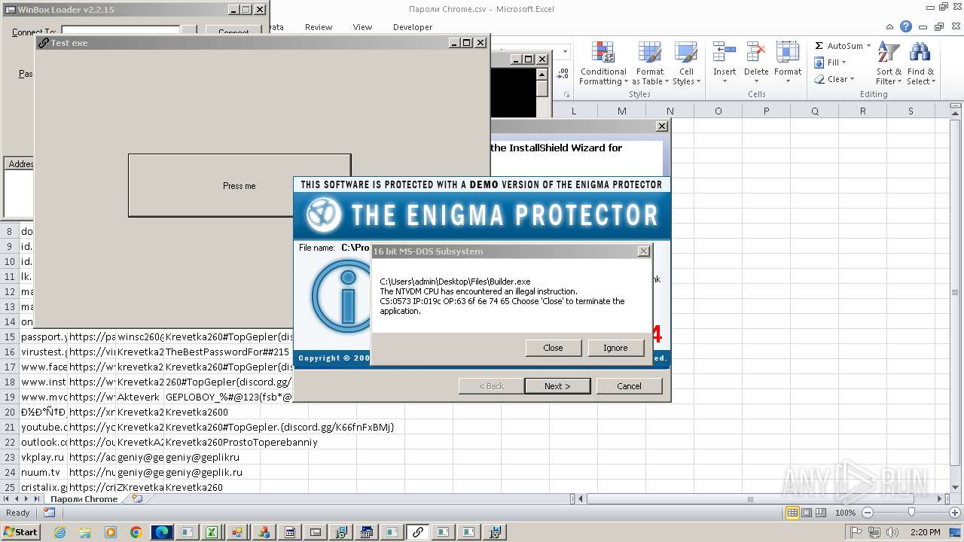
Task: Open Review tab in Excel
Action: pyautogui.click(x=319, y=27)
